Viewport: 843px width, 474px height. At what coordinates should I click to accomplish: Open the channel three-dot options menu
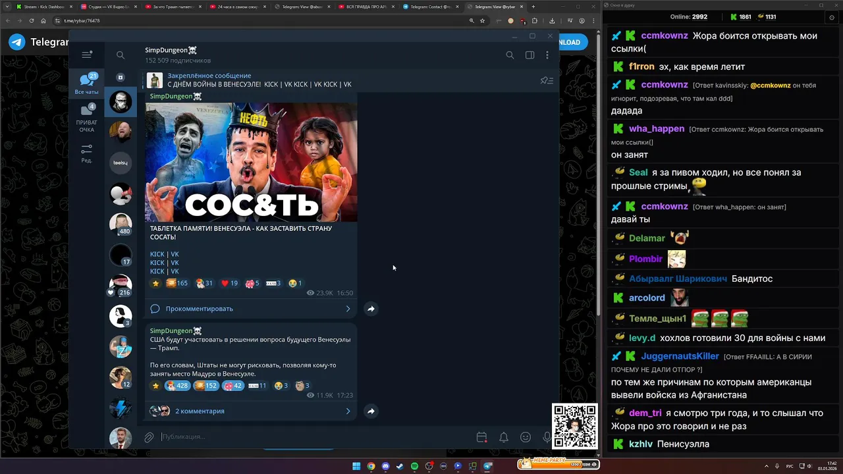click(x=547, y=55)
